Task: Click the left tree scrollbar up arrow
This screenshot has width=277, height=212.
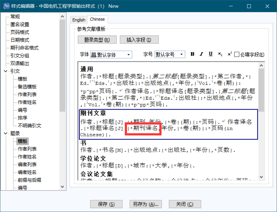Action: point(62,16)
